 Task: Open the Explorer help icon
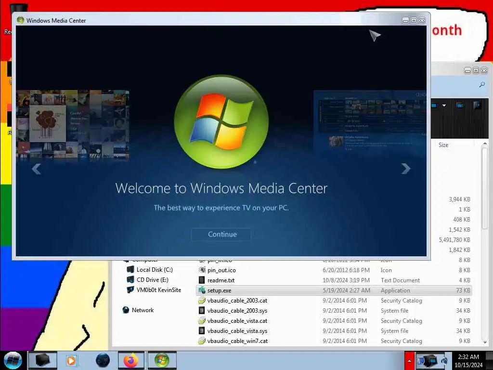pos(477,105)
